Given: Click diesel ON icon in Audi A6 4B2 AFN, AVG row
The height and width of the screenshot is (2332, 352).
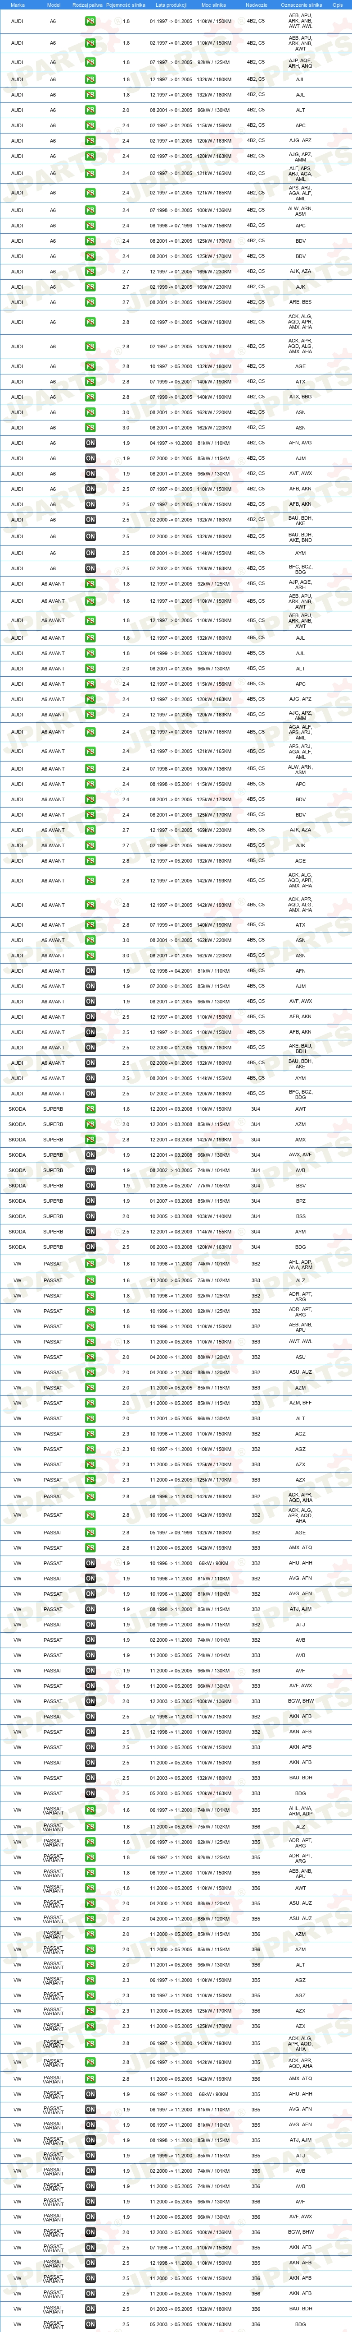Looking at the screenshot, I should (90, 443).
